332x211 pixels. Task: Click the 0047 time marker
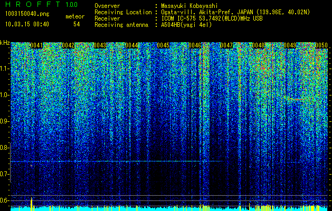click(x=226, y=45)
